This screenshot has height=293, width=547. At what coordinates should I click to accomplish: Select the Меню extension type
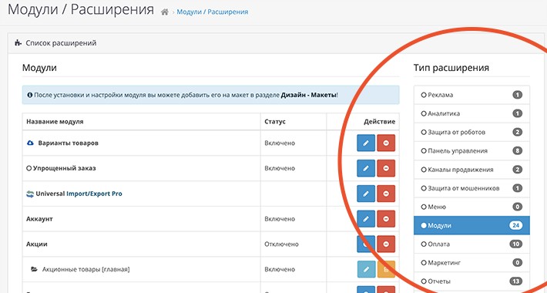pos(471,207)
